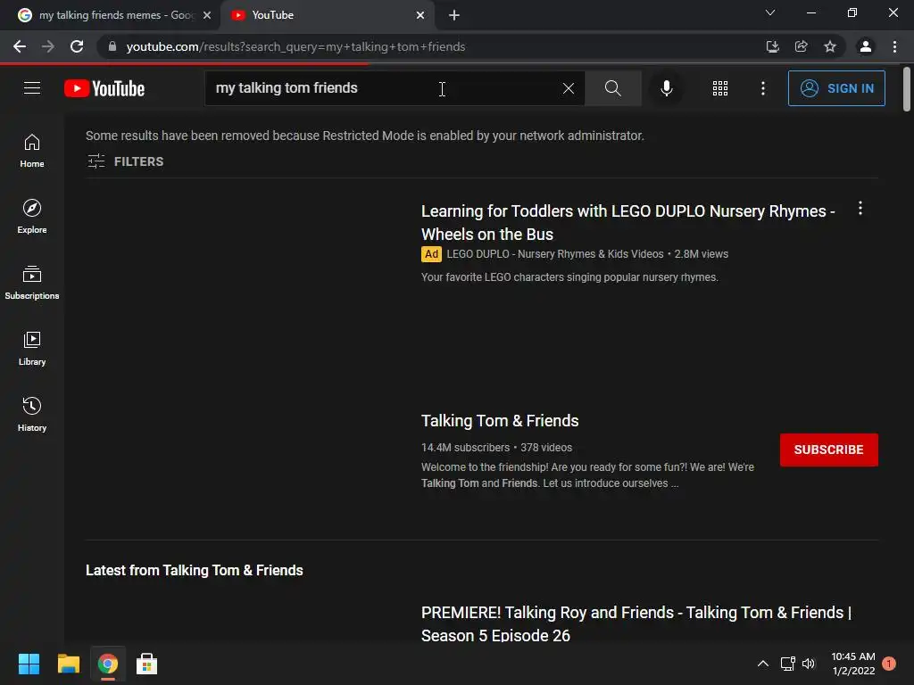This screenshot has height=685, width=914.
Task: Open History in the sidebar
Action: [32, 414]
